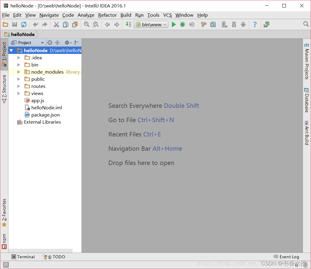Click the Make Project build icon
The height and width of the screenshot is (269, 311).
(128, 24)
